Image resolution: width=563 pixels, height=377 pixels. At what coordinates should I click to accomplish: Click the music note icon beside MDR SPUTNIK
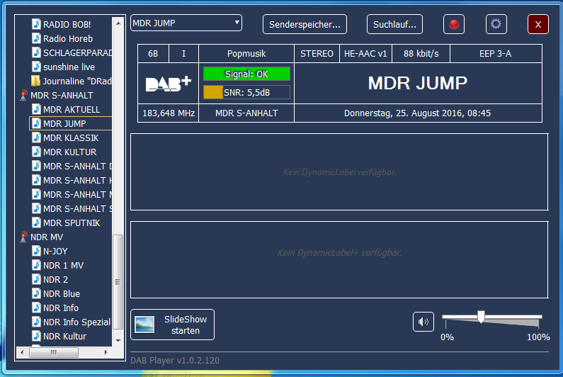coord(36,223)
